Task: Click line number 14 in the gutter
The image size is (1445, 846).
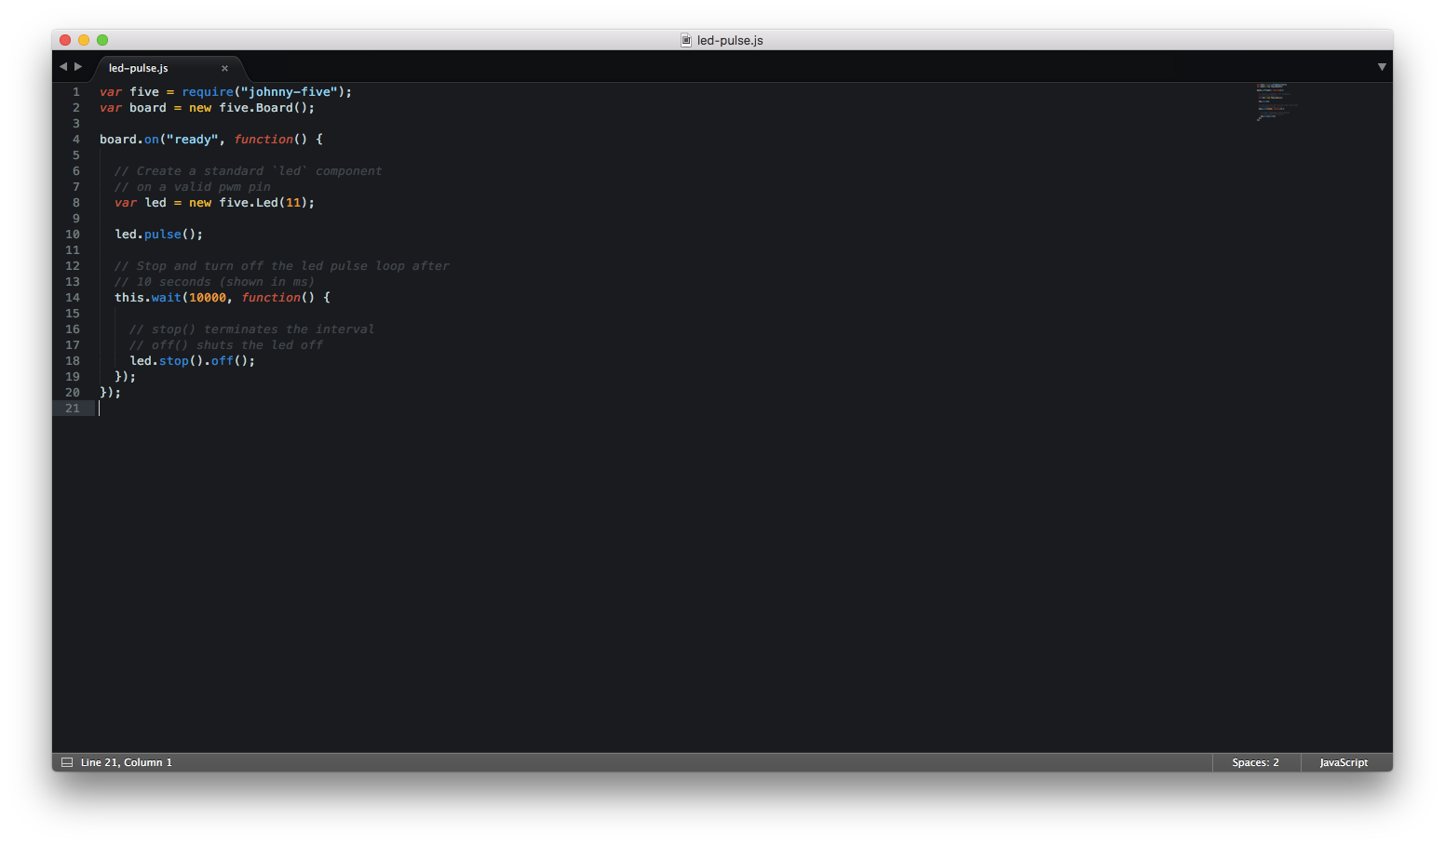Action: click(x=73, y=298)
